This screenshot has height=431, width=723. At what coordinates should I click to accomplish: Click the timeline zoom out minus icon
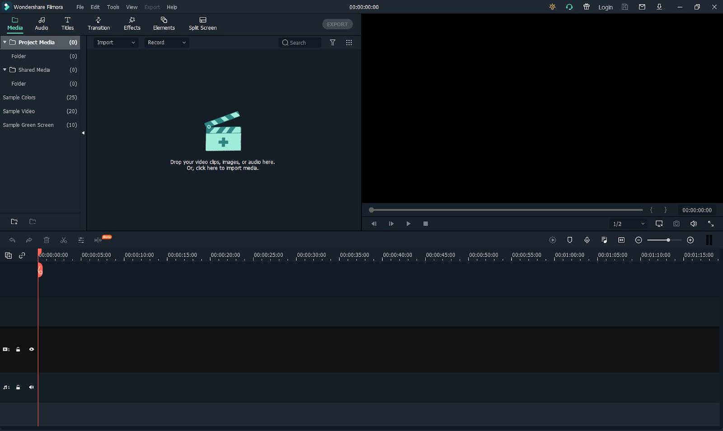coord(638,240)
